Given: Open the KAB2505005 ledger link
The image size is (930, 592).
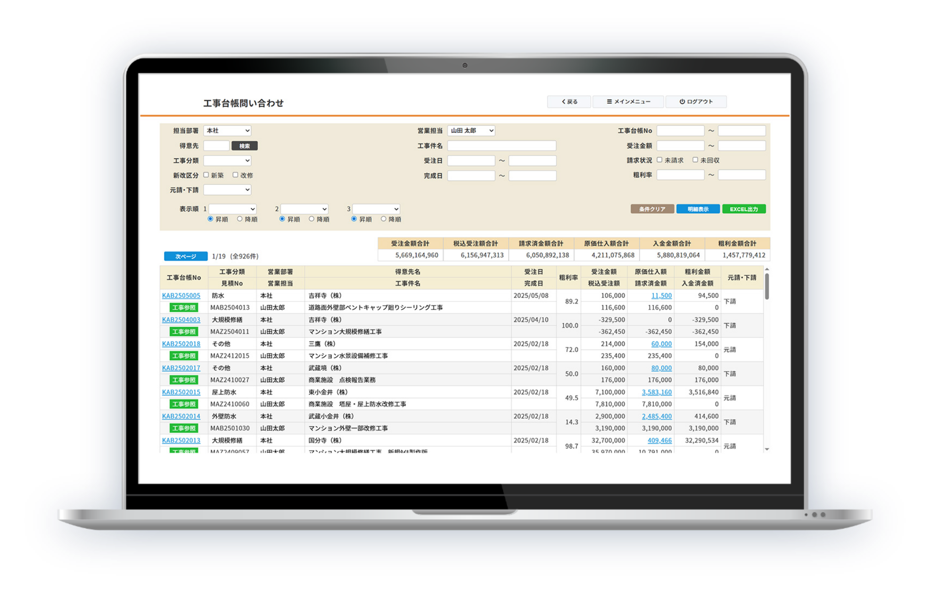Looking at the screenshot, I should (x=181, y=296).
